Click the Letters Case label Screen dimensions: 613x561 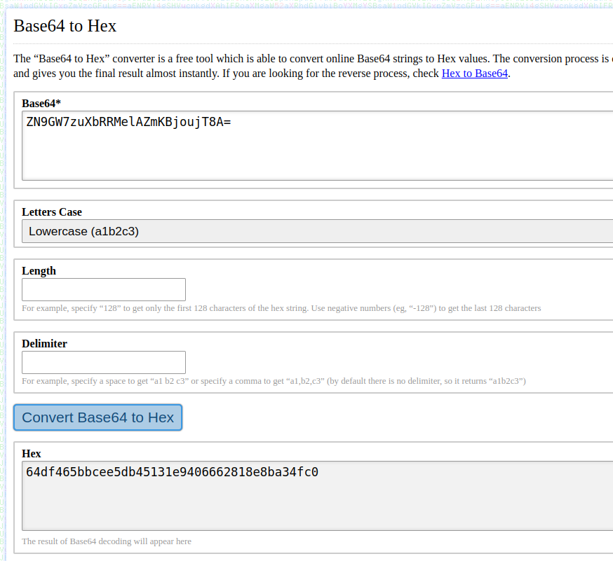tap(52, 212)
